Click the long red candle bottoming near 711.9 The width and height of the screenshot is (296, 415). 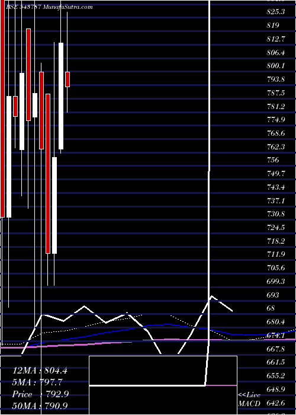coord(48,174)
